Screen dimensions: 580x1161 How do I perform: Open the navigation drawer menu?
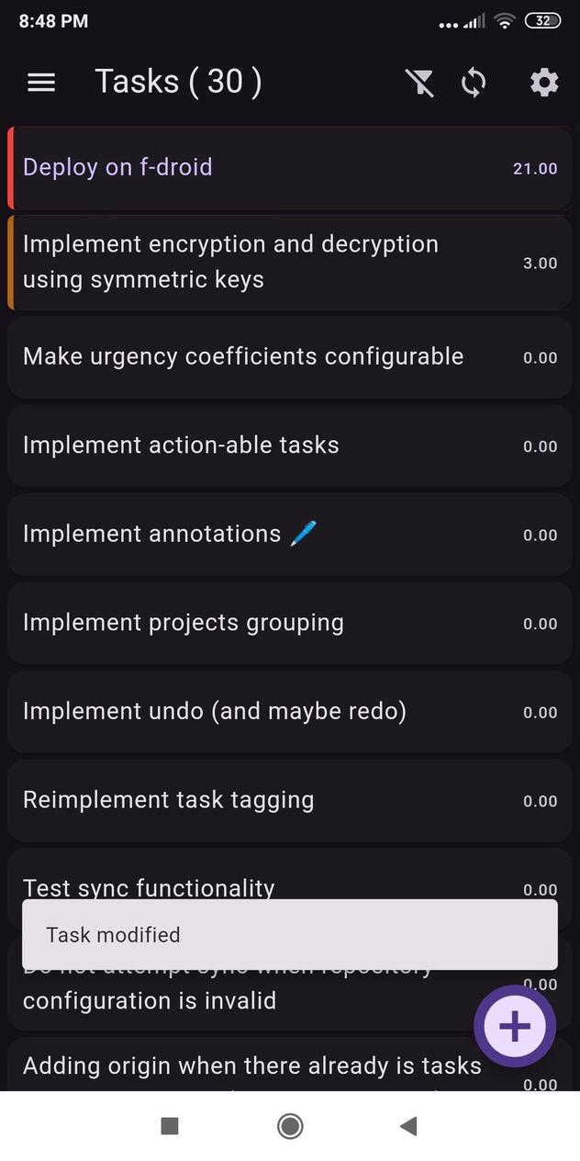click(x=40, y=82)
